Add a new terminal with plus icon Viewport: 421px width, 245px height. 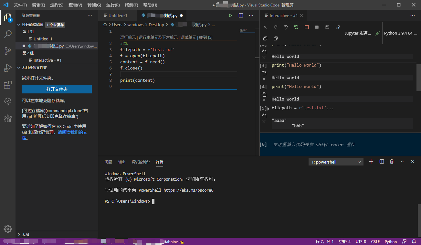point(371,162)
